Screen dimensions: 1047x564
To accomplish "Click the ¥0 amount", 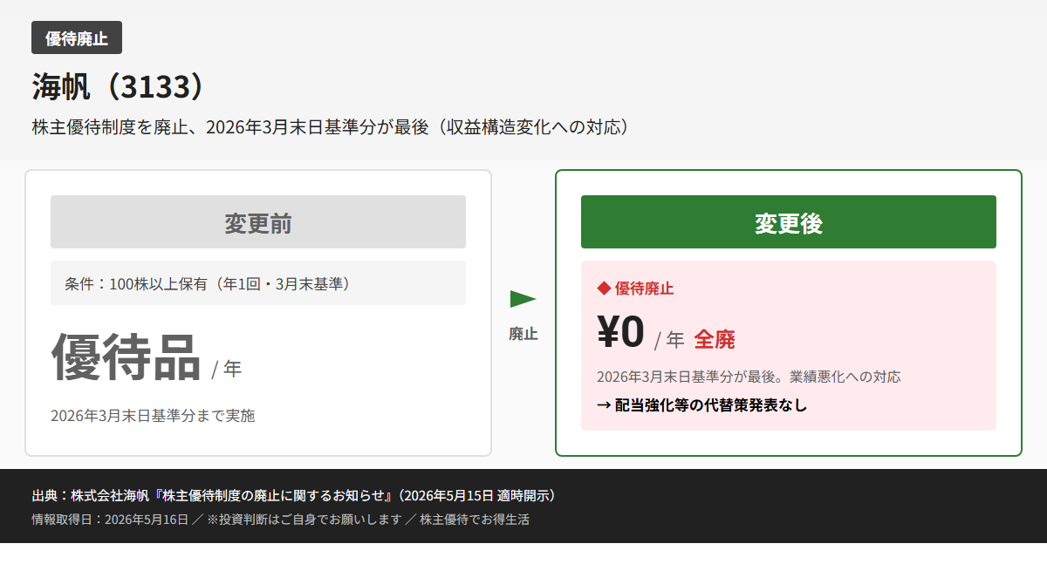I will (x=620, y=331).
